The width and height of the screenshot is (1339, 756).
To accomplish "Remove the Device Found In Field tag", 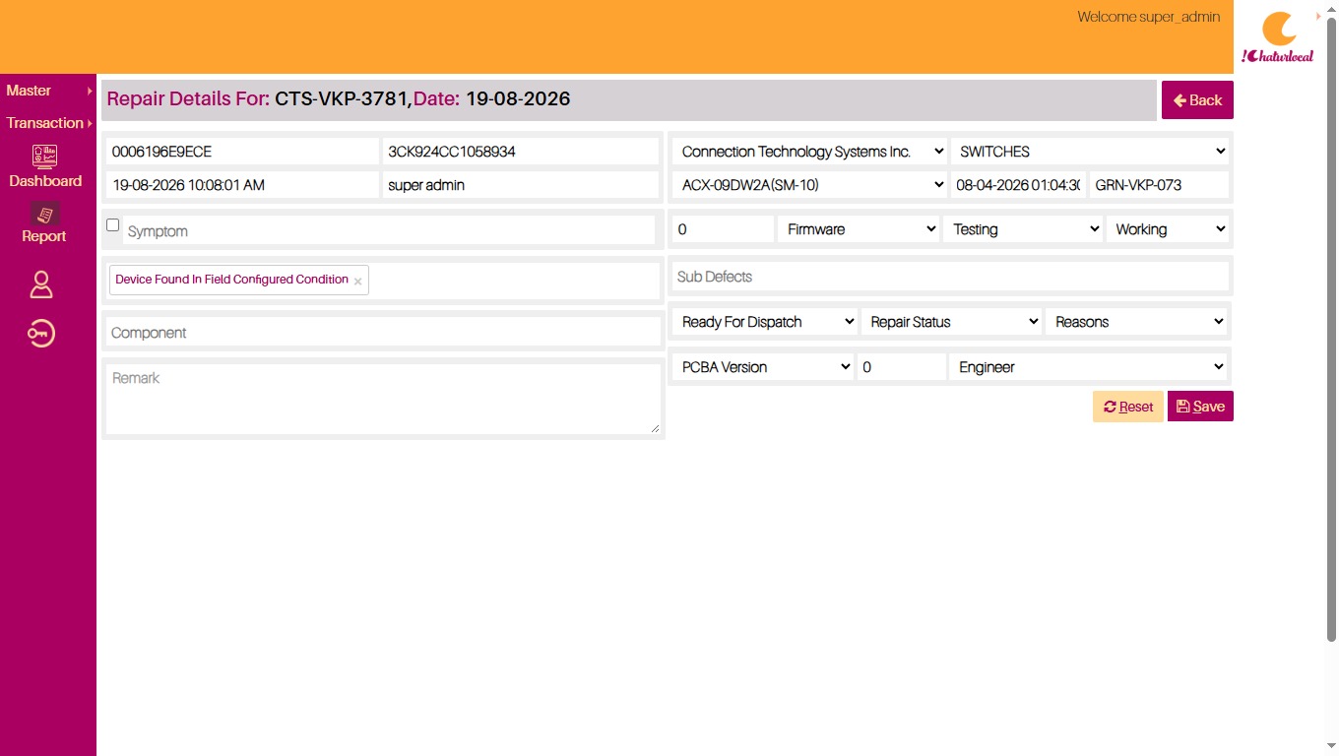I will point(358,282).
